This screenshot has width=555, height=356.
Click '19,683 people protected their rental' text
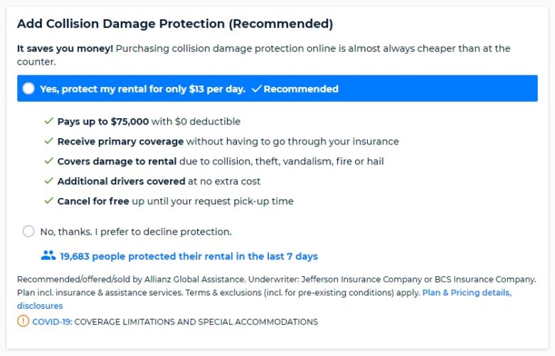189,256
